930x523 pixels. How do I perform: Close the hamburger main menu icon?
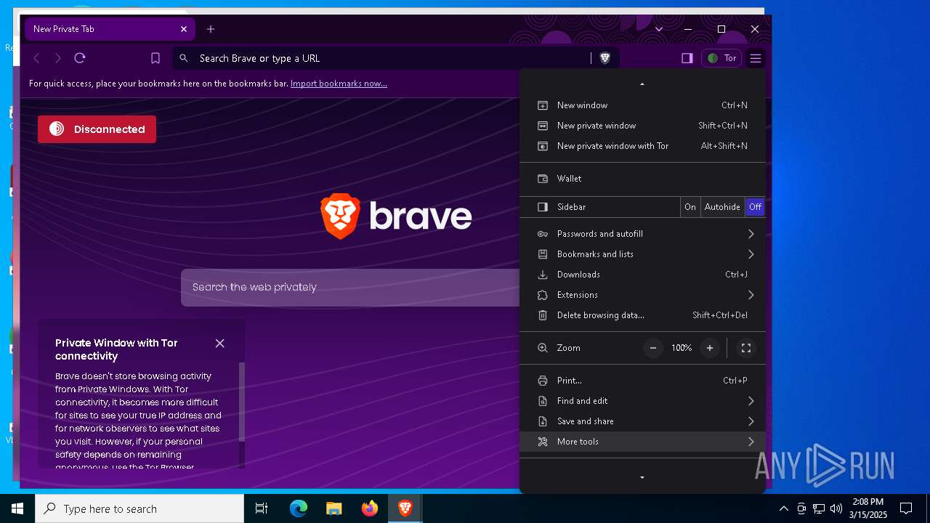click(756, 58)
